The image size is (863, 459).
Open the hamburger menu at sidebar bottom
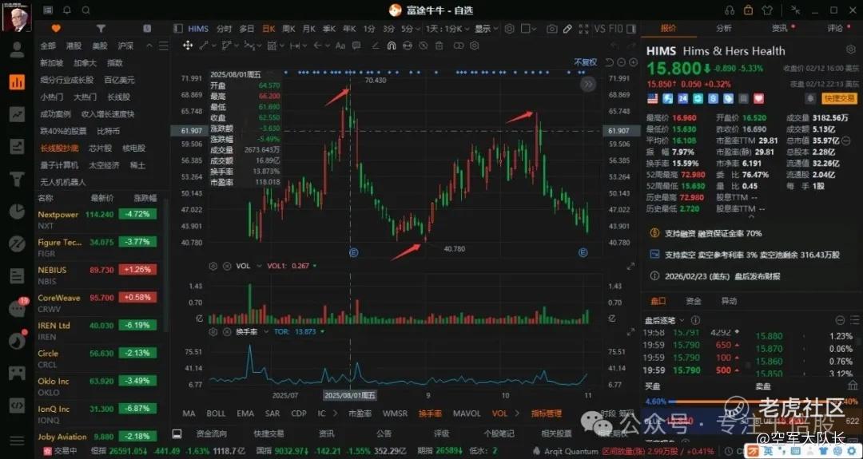coord(17,441)
